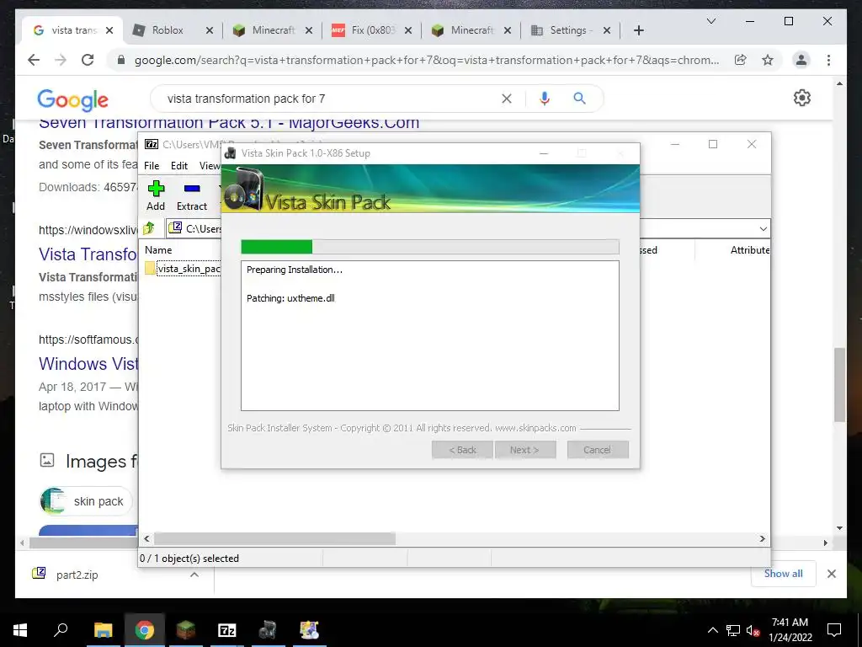This screenshot has width=862, height=647.
Task: Bookmark this page with the star icon
Action: click(x=768, y=60)
